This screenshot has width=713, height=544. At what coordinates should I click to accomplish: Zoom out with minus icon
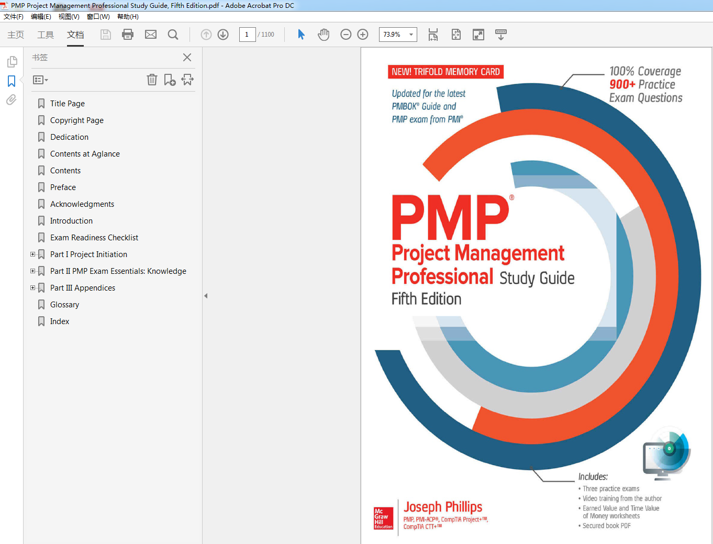(x=346, y=35)
